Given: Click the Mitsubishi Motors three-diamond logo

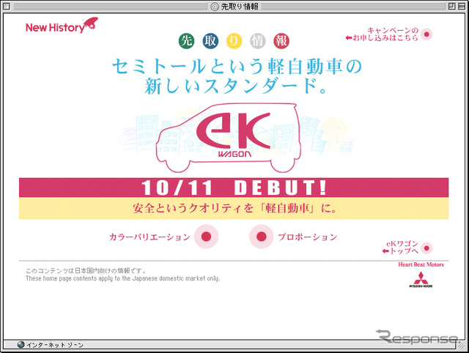Looking at the screenshot, I should (421, 280).
